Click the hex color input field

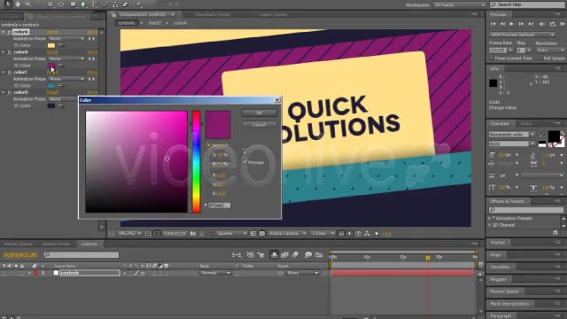coord(219,205)
